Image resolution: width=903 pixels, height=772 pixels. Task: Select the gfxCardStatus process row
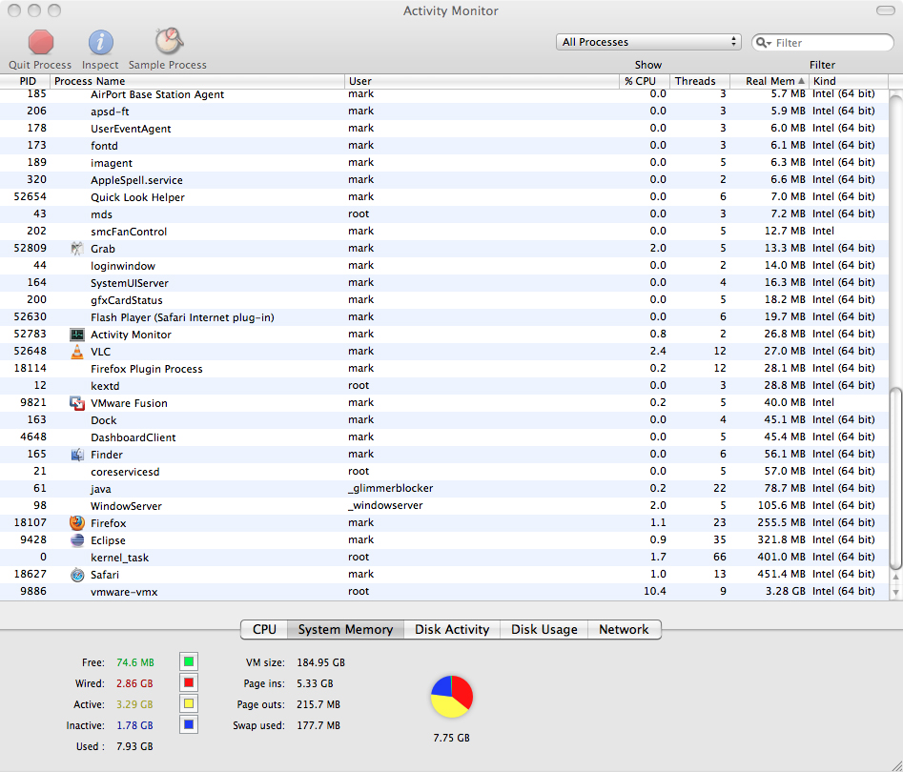point(444,300)
